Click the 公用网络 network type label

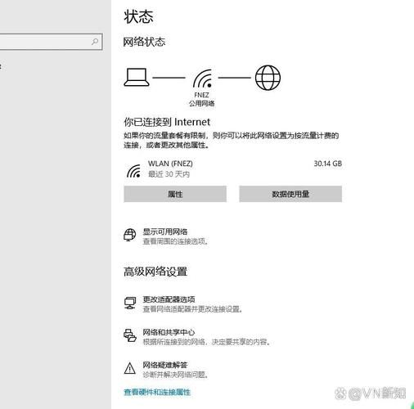pos(202,103)
